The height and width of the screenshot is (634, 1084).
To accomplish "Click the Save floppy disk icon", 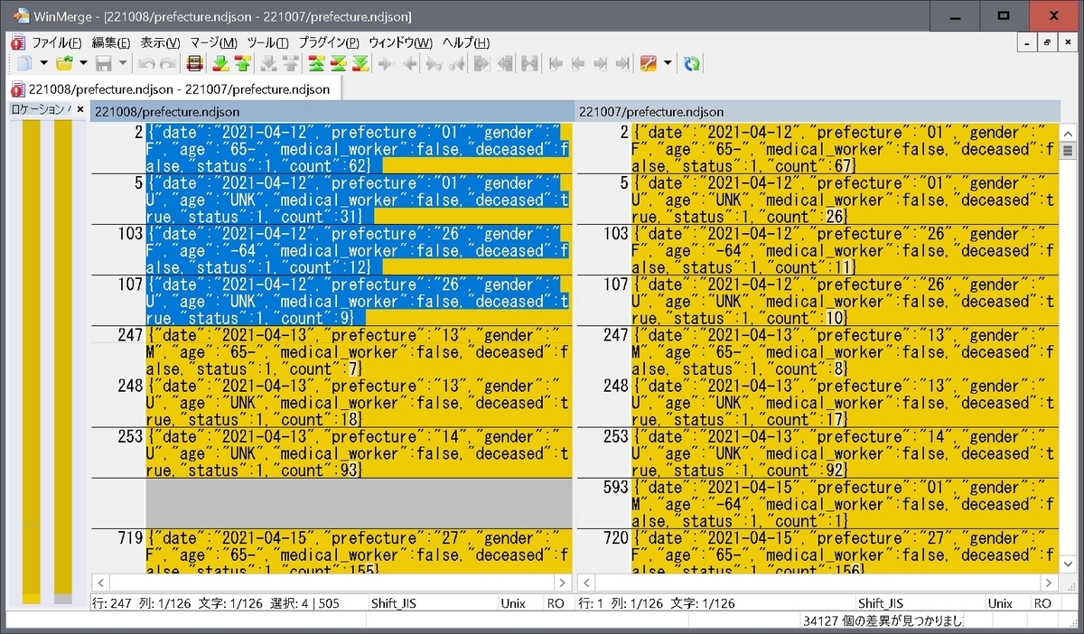I will (x=104, y=63).
